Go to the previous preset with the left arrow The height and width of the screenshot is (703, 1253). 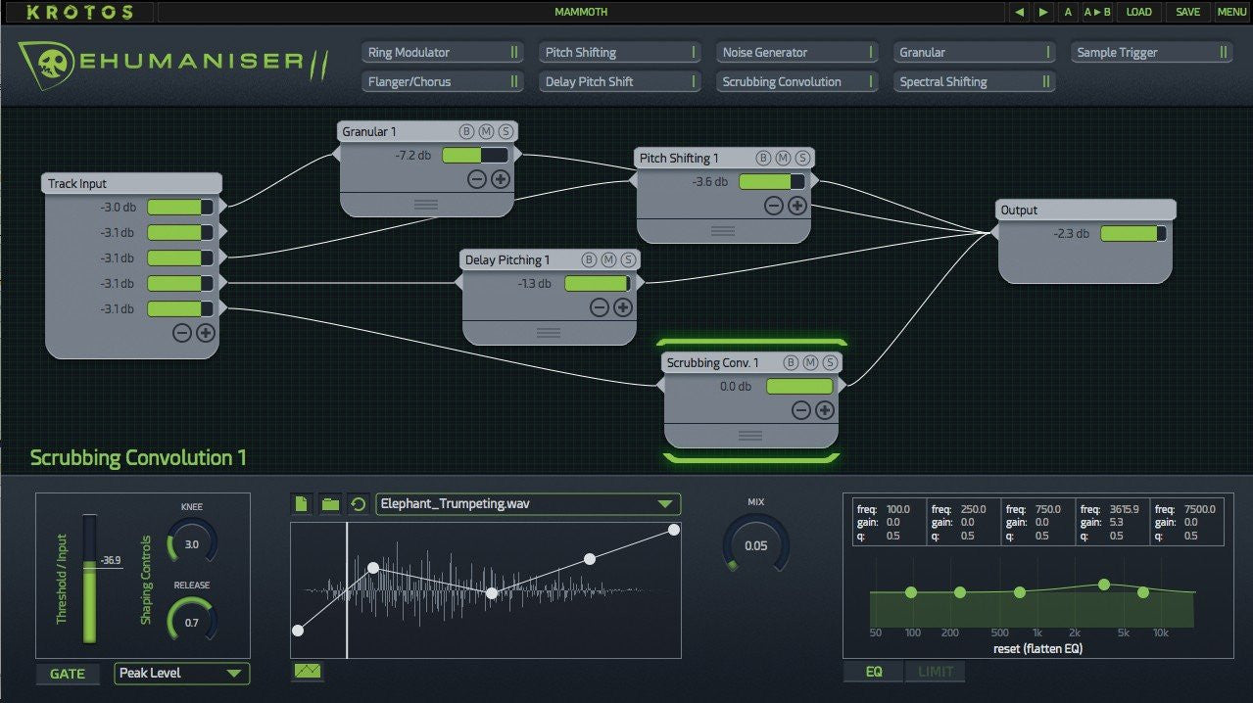pyautogui.click(x=1020, y=12)
